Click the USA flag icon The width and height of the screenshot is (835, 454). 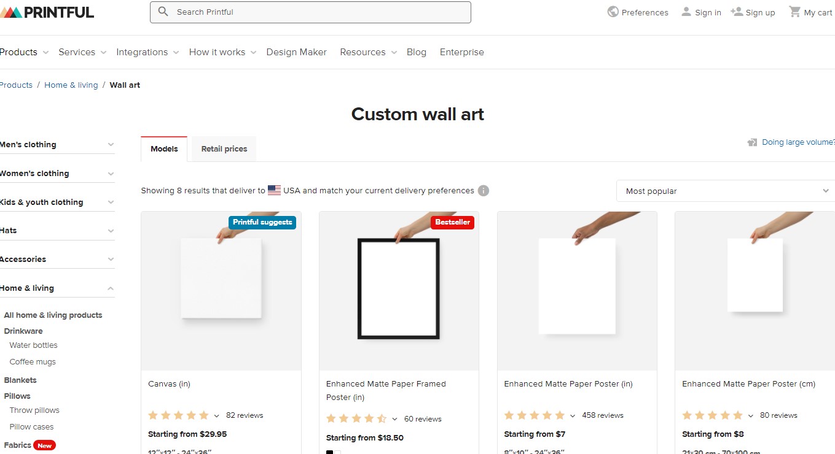coord(274,190)
